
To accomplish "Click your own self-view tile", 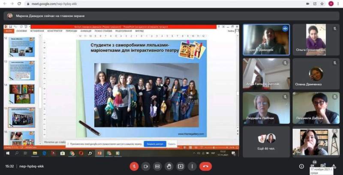I will (316, 142).
